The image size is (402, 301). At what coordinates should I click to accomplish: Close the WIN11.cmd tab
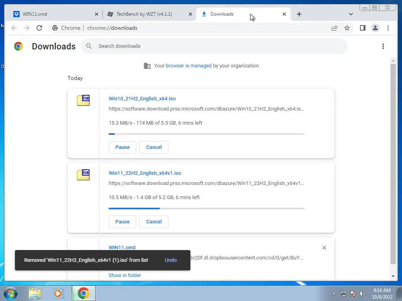click(97, 14)
